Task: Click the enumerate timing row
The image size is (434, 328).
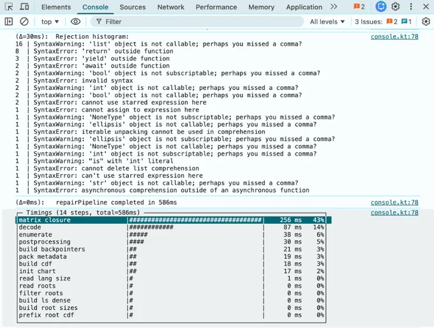Action: pyautogui.click(x=171, y=234)
